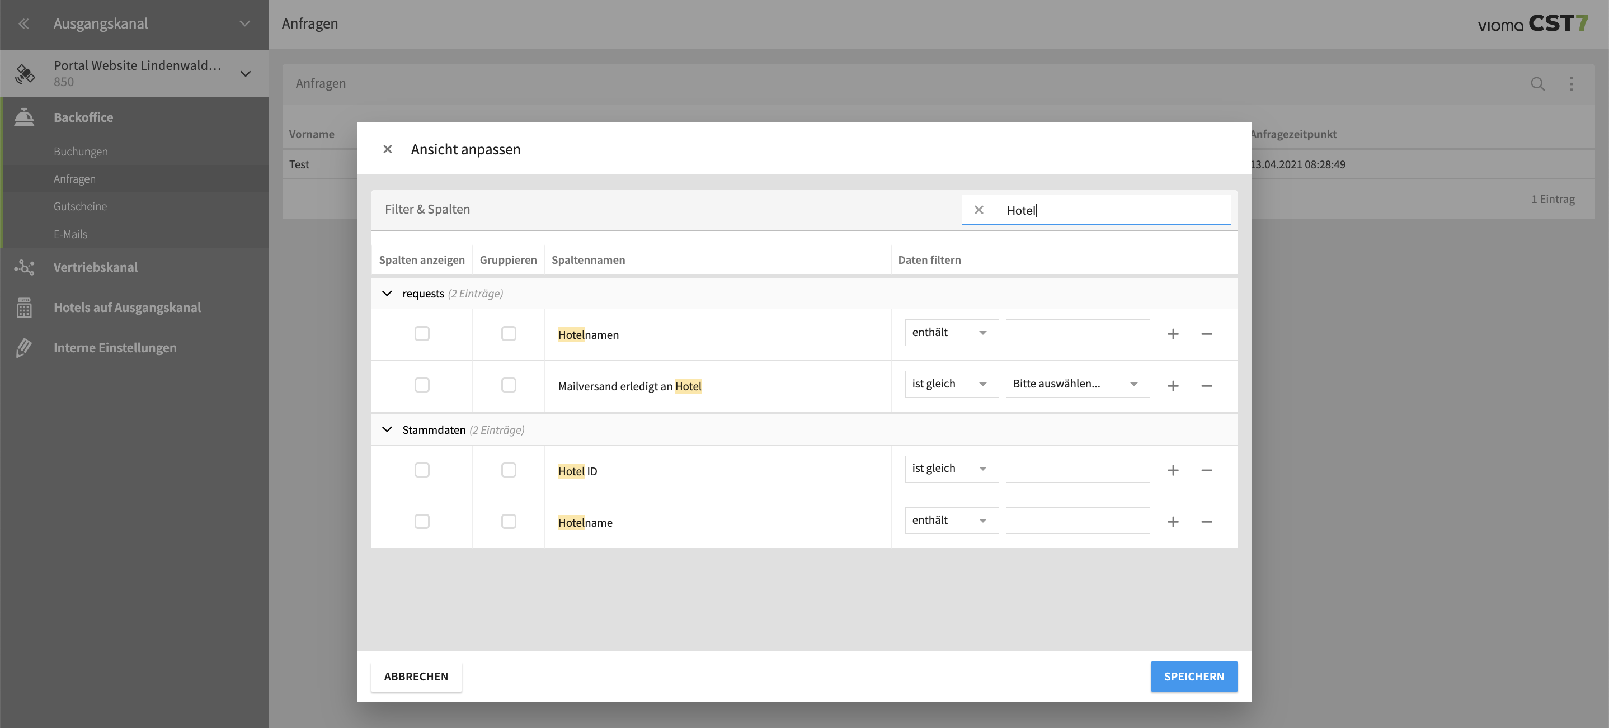Image resolution: width=1609 pixels, height=728 pixels.
Task: Click the filter value field for Hotelnamen
Action: click(x=1078, y=333)
